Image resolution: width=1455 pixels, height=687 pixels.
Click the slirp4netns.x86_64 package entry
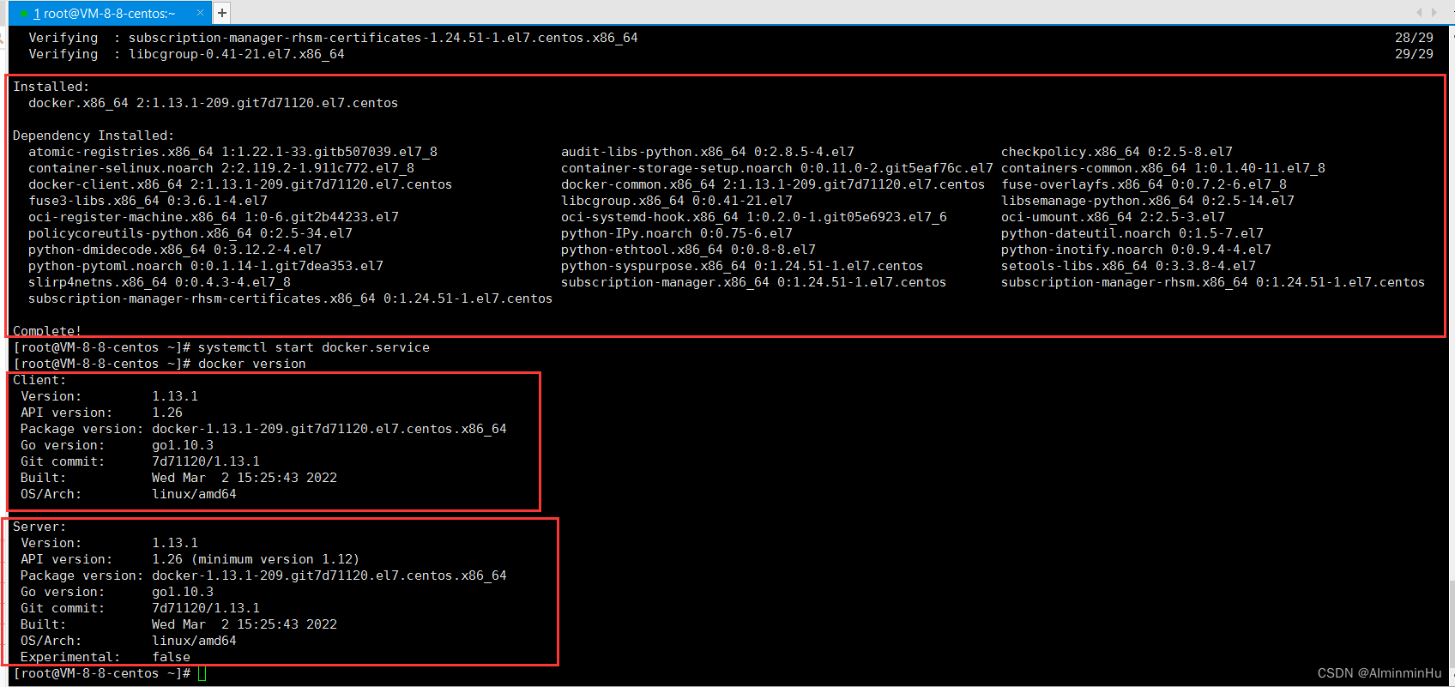click(160, 282)
